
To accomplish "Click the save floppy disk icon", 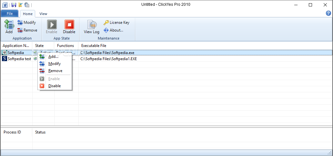I will click(x=14, y=5).
